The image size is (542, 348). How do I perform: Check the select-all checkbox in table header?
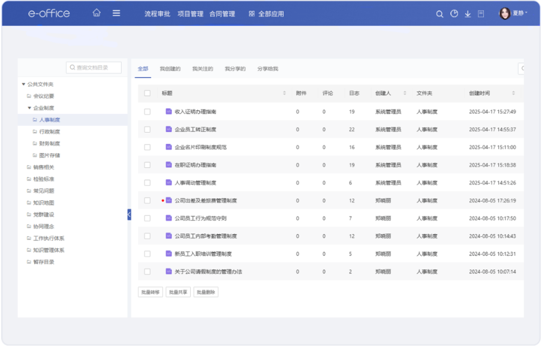(147, 94)
